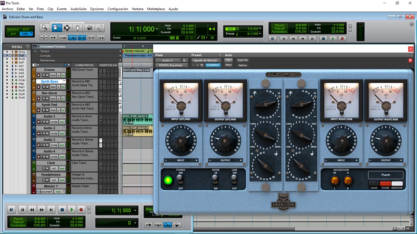
Task: Click the left INPUT gain knob
Action: pyautogui.click(x=180, y=140)
